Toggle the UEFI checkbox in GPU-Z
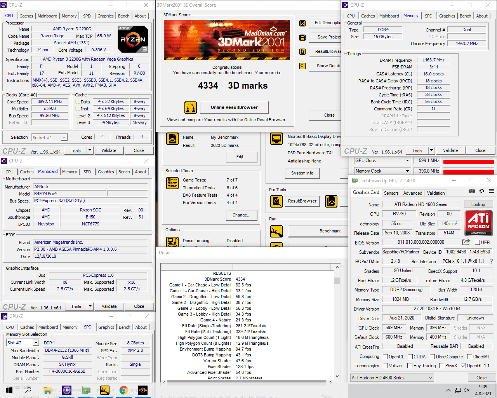Viewport: 497px width, 398px height. [x=478, y=243]
